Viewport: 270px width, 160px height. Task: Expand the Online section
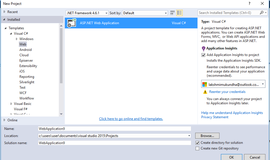5,120
